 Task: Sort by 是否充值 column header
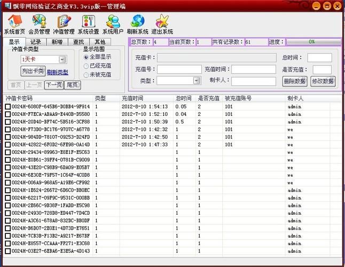click(209, 98)
